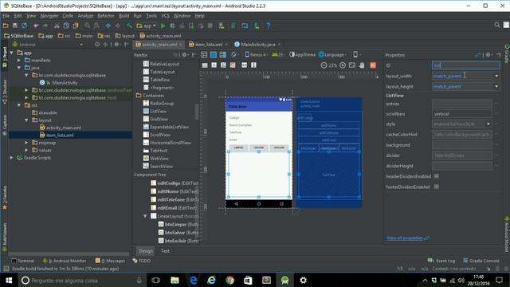Open the Language dropdown in designer
Viewport: 510px width, 287px height.
click(x=332, y=55)
